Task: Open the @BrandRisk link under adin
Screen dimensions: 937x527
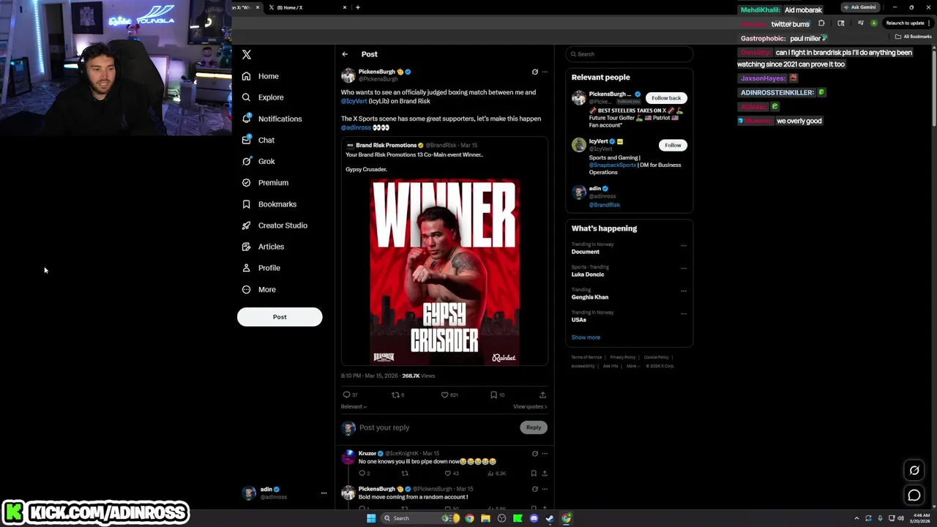Action: point(605,205)
